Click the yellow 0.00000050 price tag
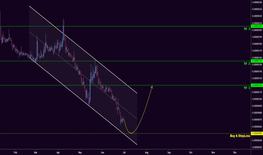Screen dimensions: 263x155 tap(257, 133)
